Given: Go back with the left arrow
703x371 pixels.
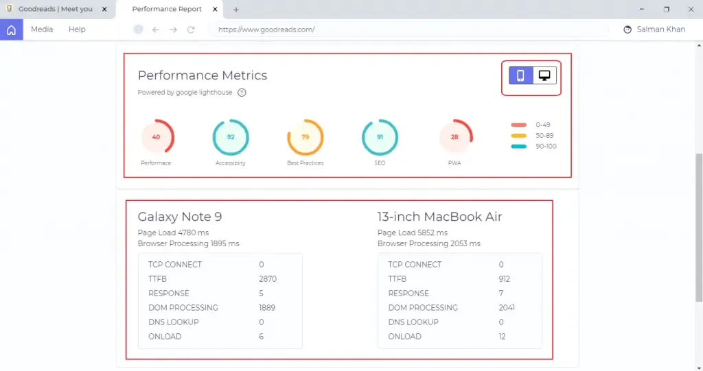Looking at the screenshot, I should (156, 29).
